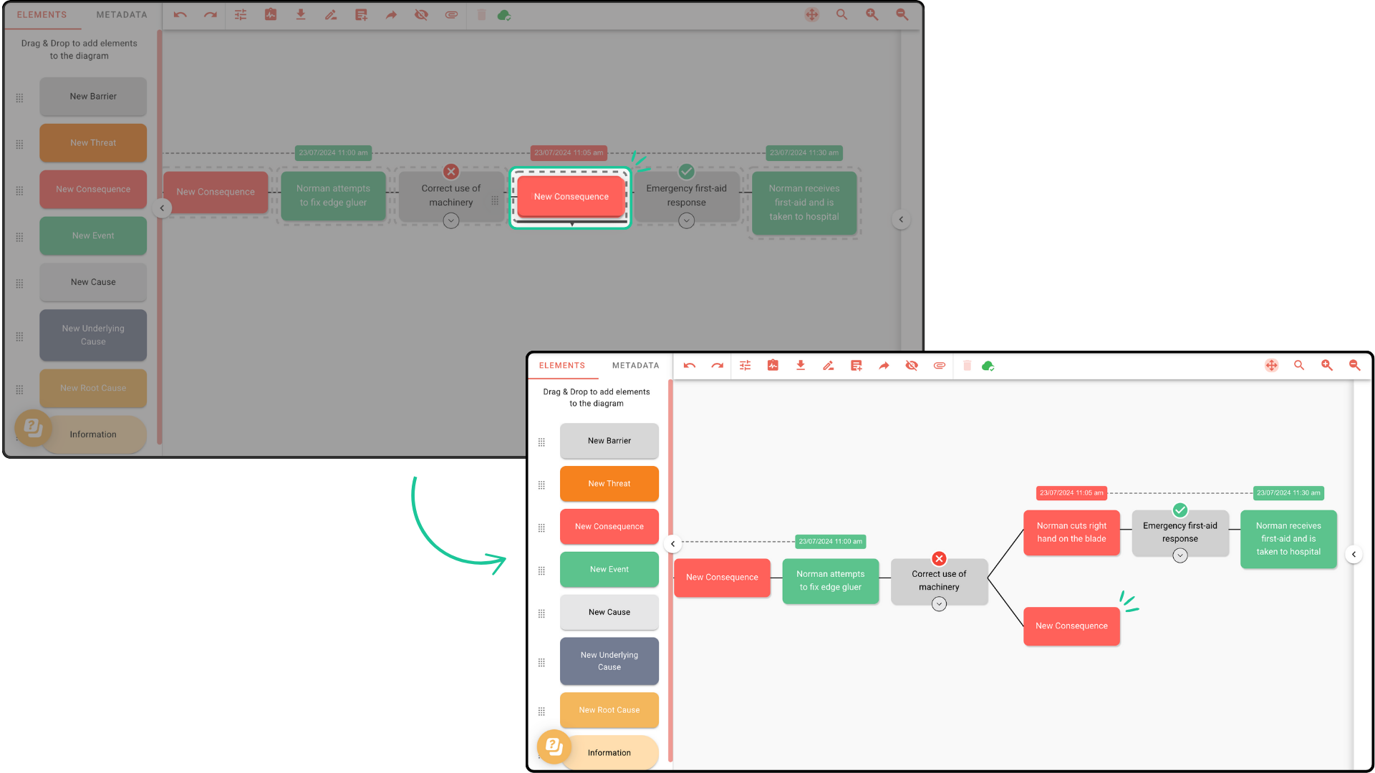Click undo icon in bright lower toolbar
The height and width of the screenshot is (773, 1375).
[689, 366]
